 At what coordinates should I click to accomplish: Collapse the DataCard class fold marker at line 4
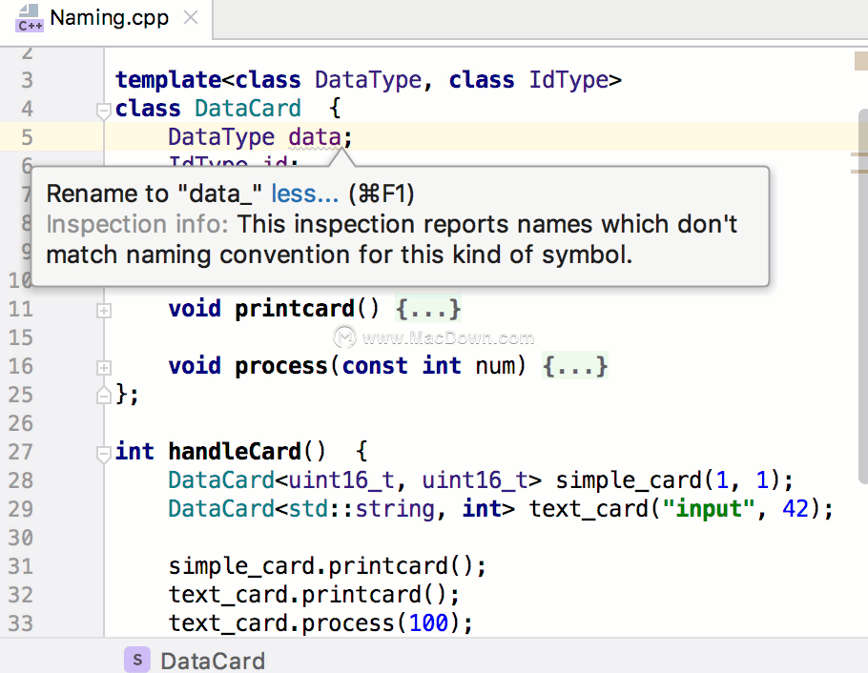click(104, 112)
